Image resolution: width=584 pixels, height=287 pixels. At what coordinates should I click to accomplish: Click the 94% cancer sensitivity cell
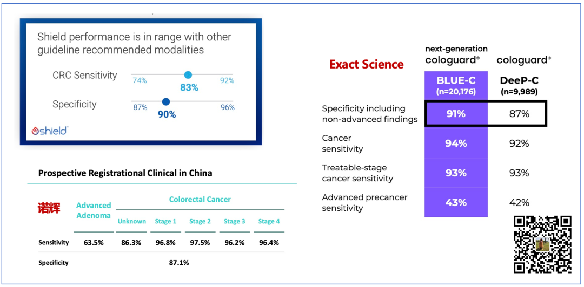tap(455, 143)
